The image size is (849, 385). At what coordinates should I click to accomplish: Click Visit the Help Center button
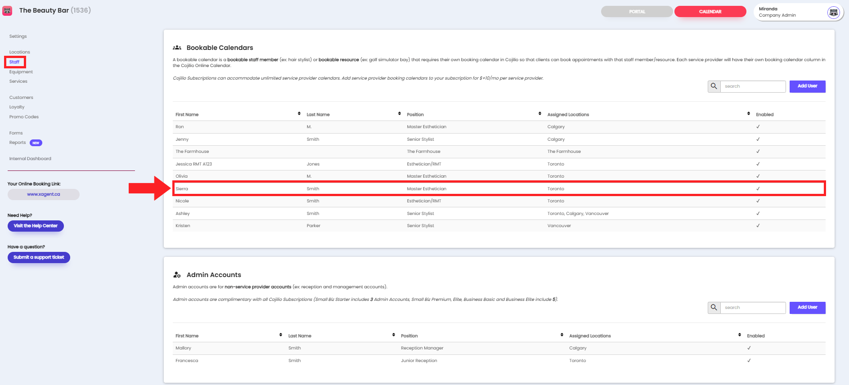(x=36, y=226)
